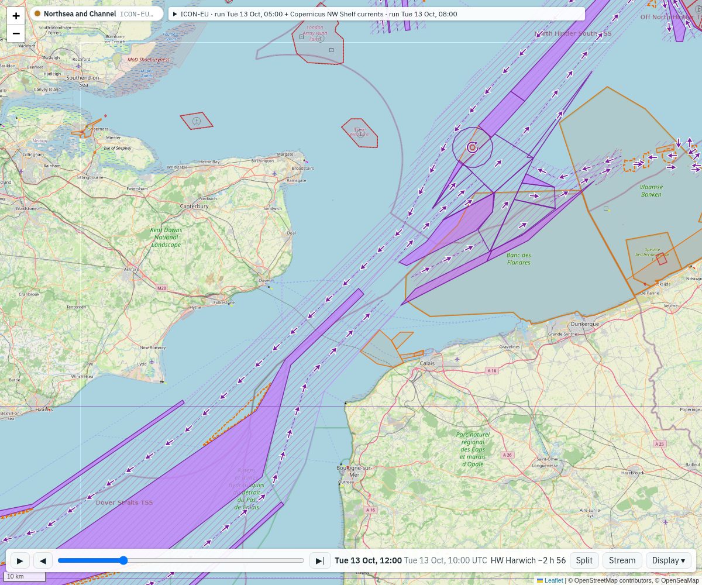Click the Folkestone label on the map
The image size is (702, 585).
click(223, 302)
